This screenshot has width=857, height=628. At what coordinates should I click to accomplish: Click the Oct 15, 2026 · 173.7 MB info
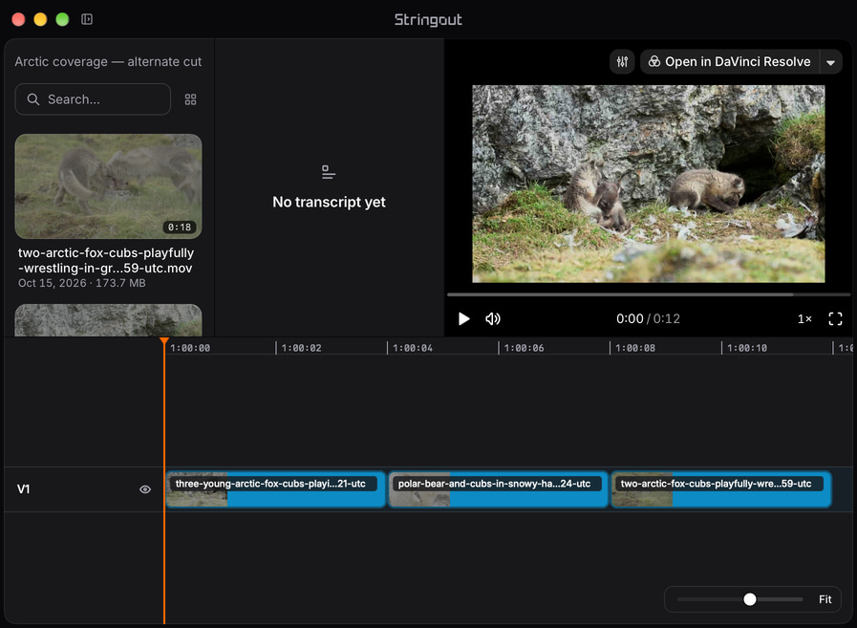pyautogui.click(x=82, y=283)
